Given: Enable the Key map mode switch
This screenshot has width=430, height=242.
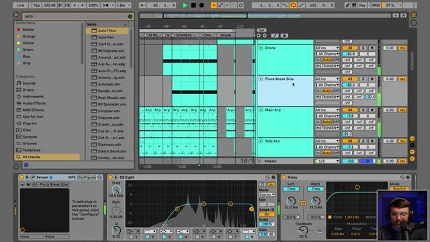Looking at the screenshot, I should click(x=362, y=5).
